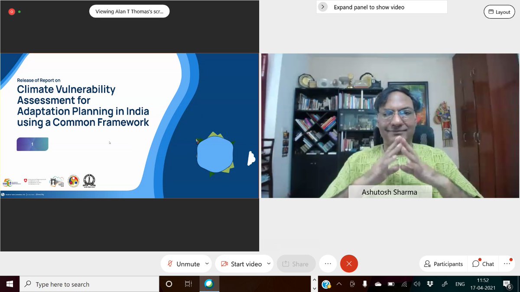This screenshot has height=292, width=520.
Task: Click the taskbar toolbar scroll down arrow
Action: tap(315, 288)
